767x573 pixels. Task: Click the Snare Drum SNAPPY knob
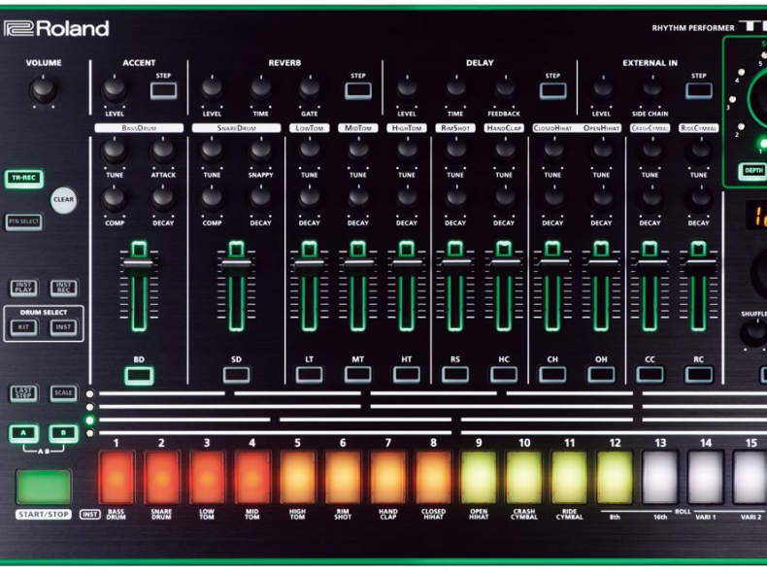(x=261, y=152)
